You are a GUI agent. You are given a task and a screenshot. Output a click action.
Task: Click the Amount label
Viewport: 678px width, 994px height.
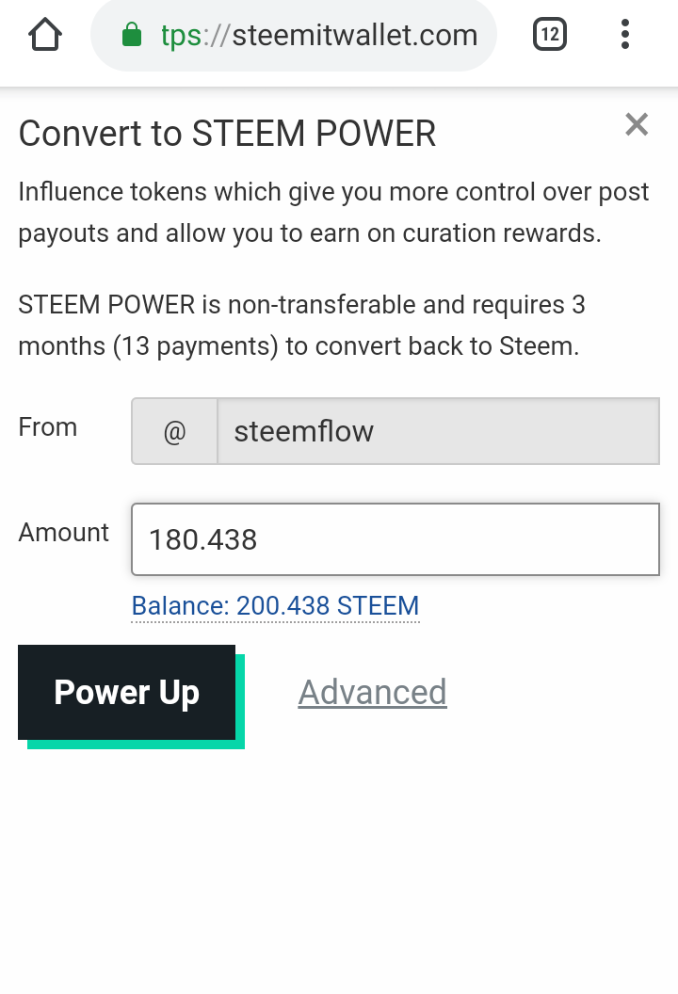tap(64, 532)
